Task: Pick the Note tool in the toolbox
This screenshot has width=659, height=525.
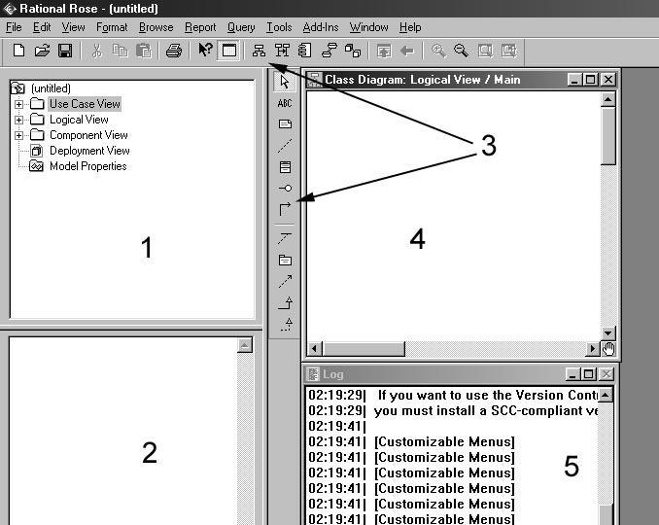Action: click(x=285, y=124)
